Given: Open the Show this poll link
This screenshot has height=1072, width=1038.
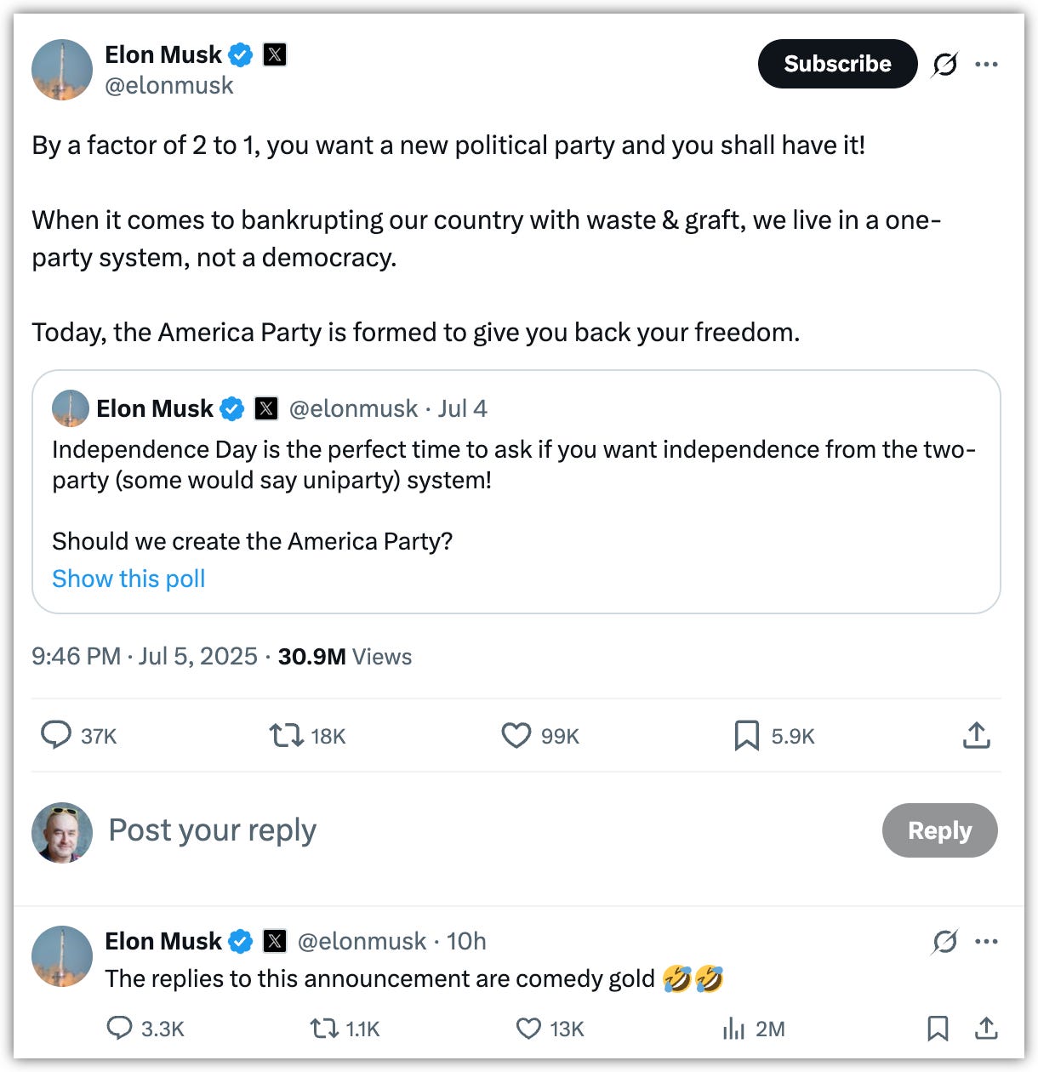Looking at the screenshot, I should [128, 579].
